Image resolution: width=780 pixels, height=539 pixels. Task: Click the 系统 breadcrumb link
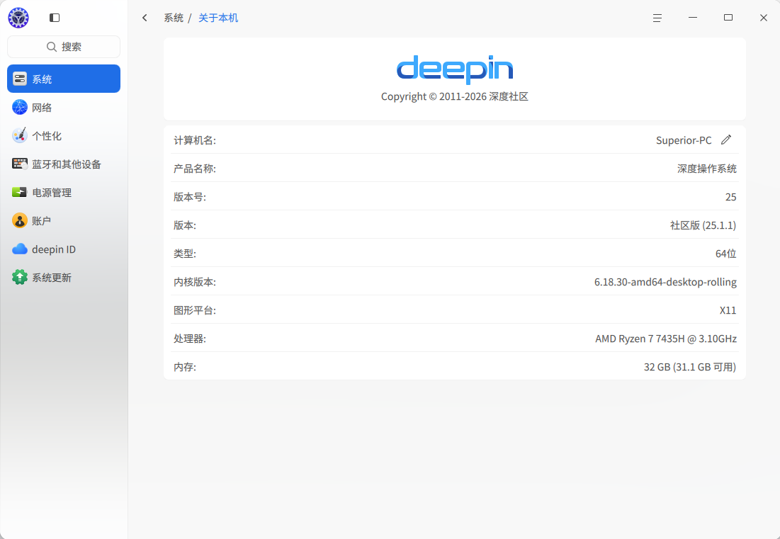[174, 18]
